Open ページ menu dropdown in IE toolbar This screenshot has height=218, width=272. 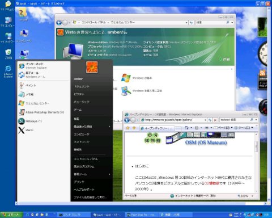(223, 128)
